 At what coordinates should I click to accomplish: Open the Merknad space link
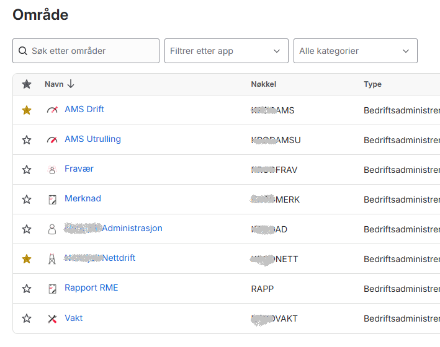click(83, 198)
